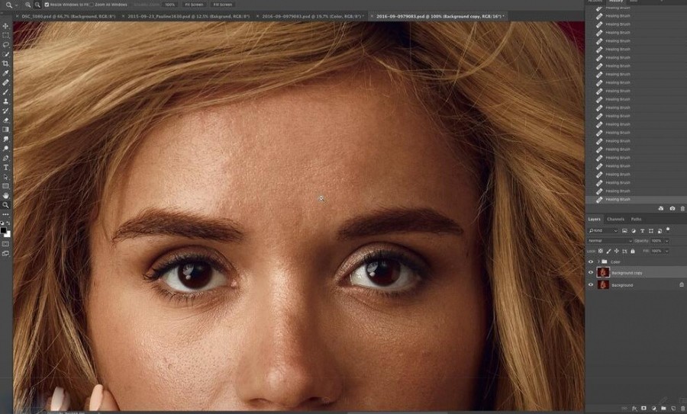Select the History Brush tool

coord(5,111)
